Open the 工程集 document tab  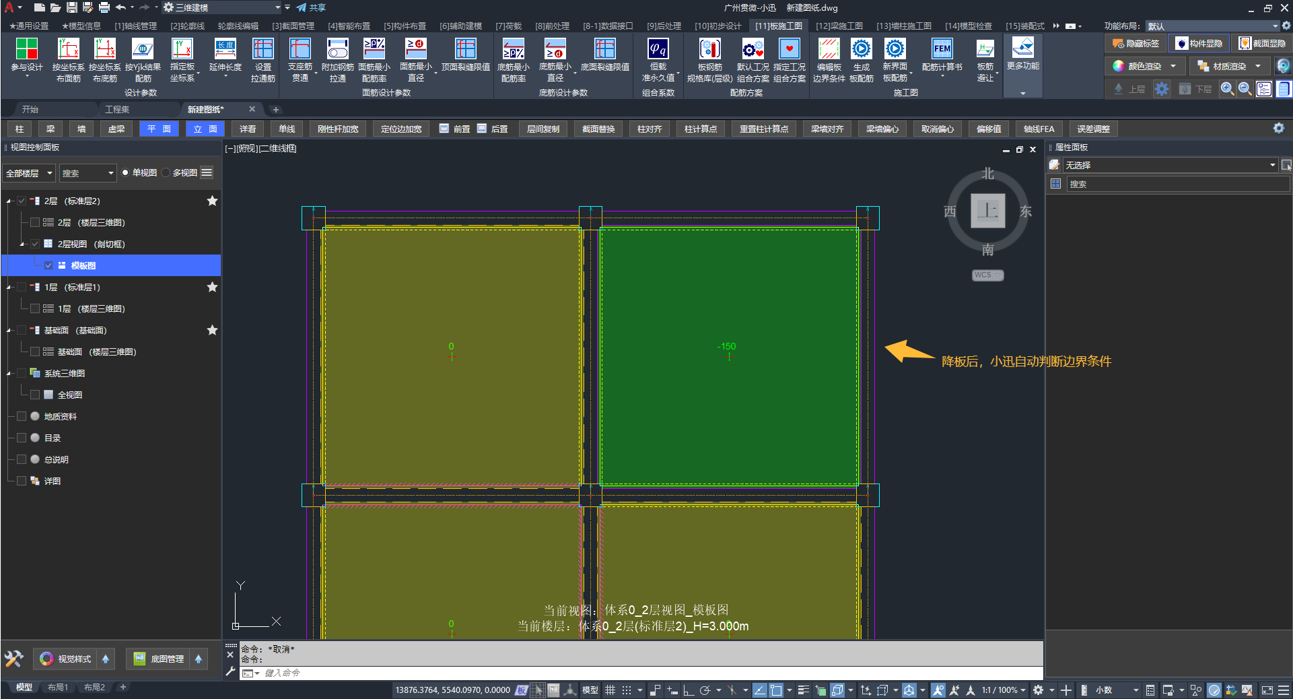click(x=117, y=109)
